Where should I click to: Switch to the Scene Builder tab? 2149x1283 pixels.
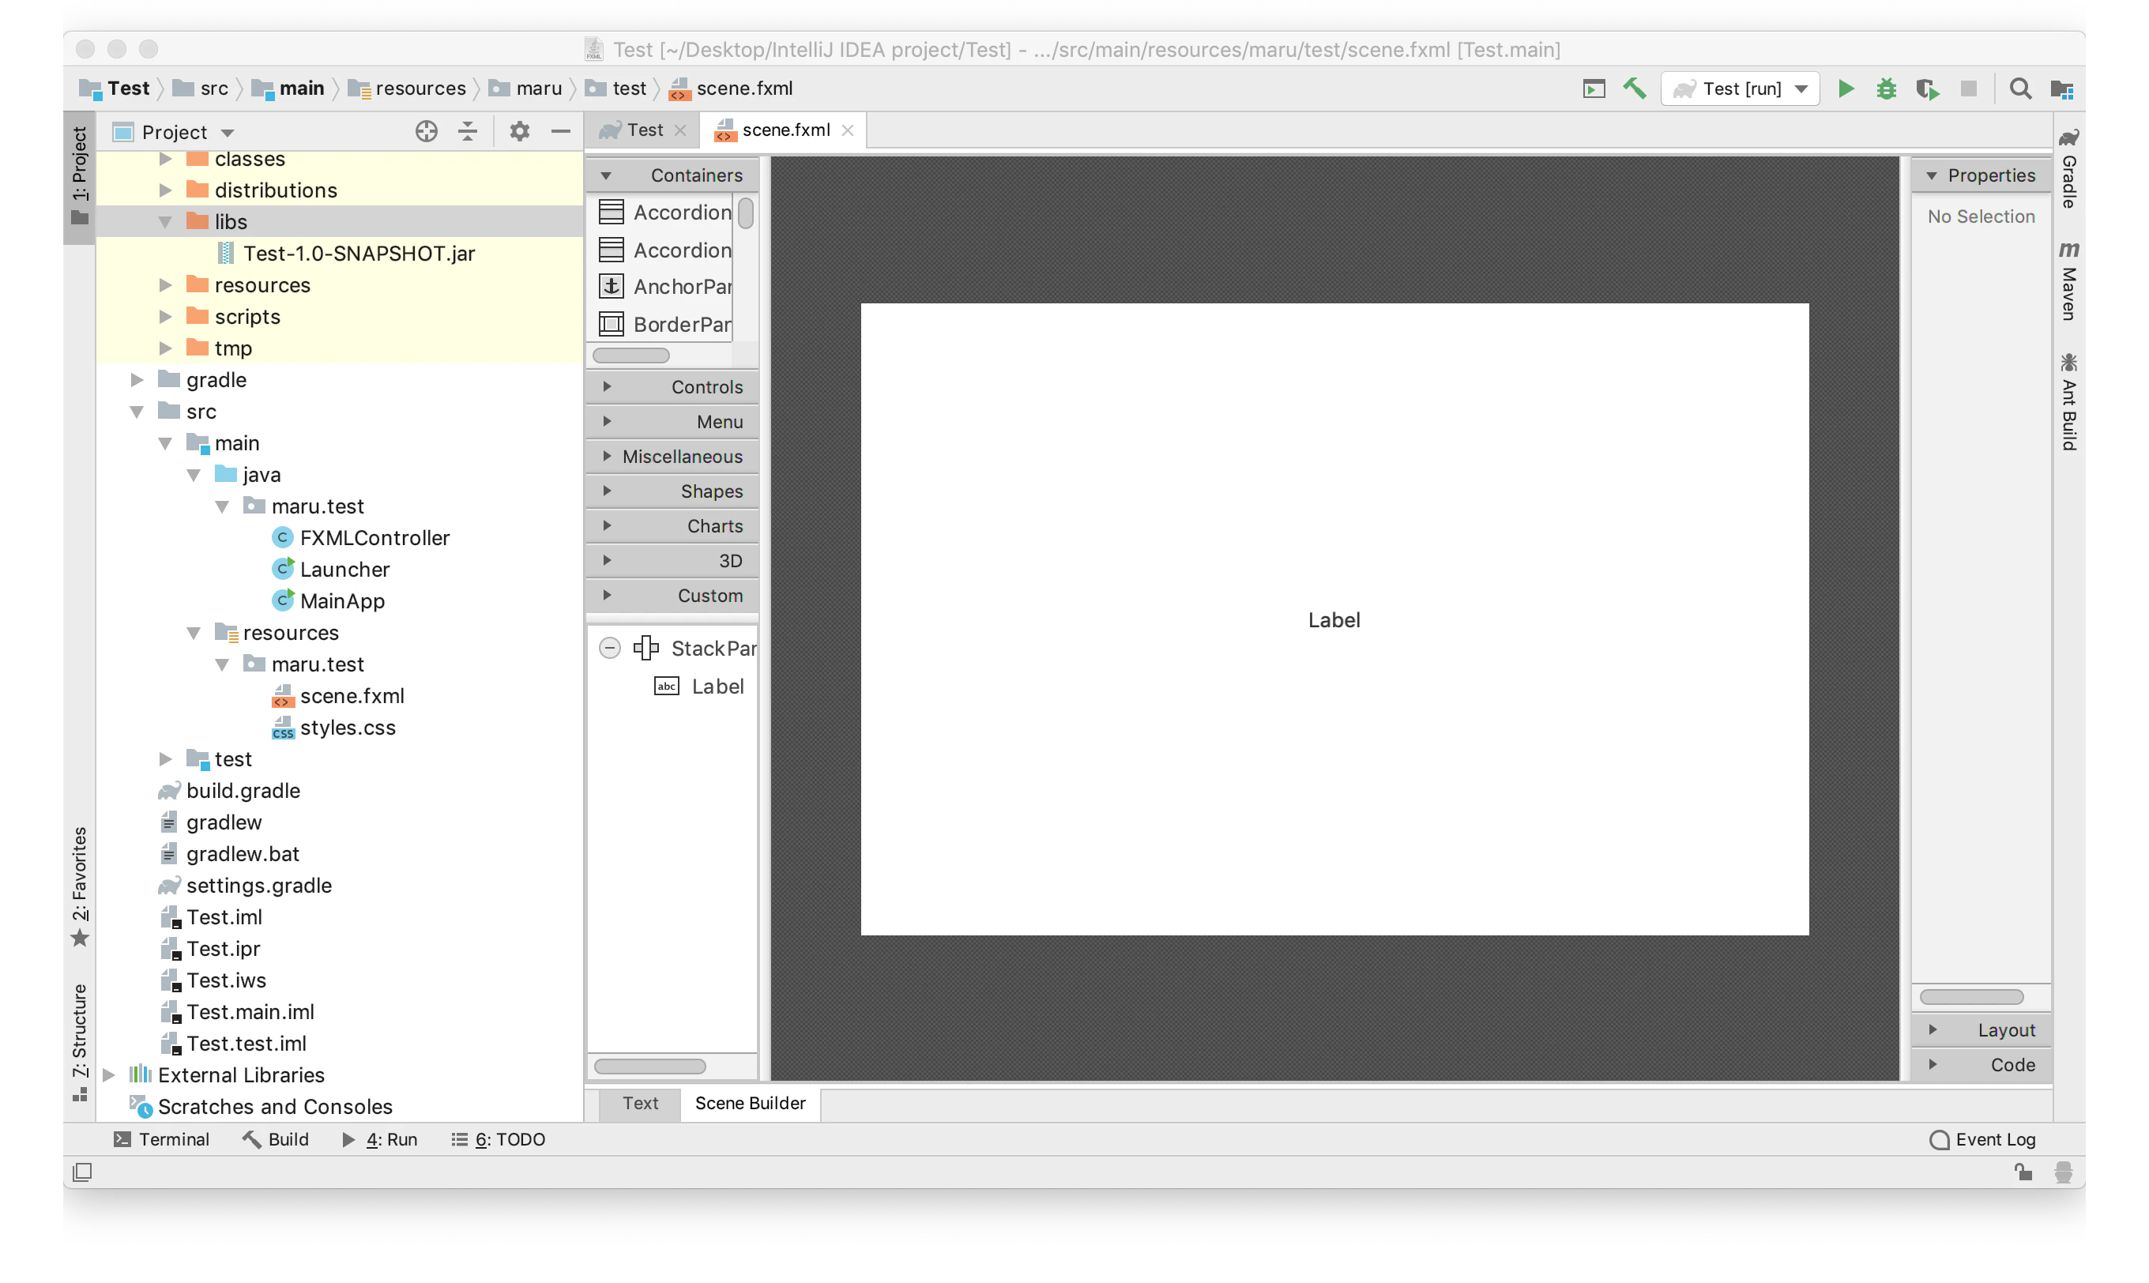coord(751,1103)
